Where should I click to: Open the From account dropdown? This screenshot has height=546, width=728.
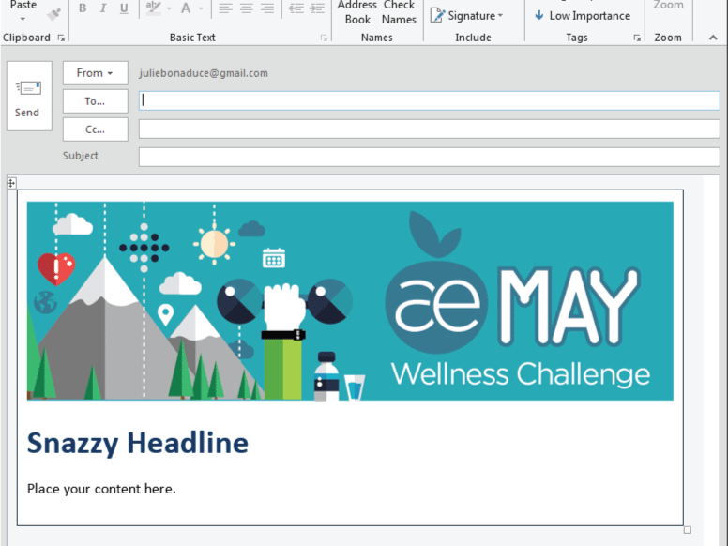click(95, 73)
